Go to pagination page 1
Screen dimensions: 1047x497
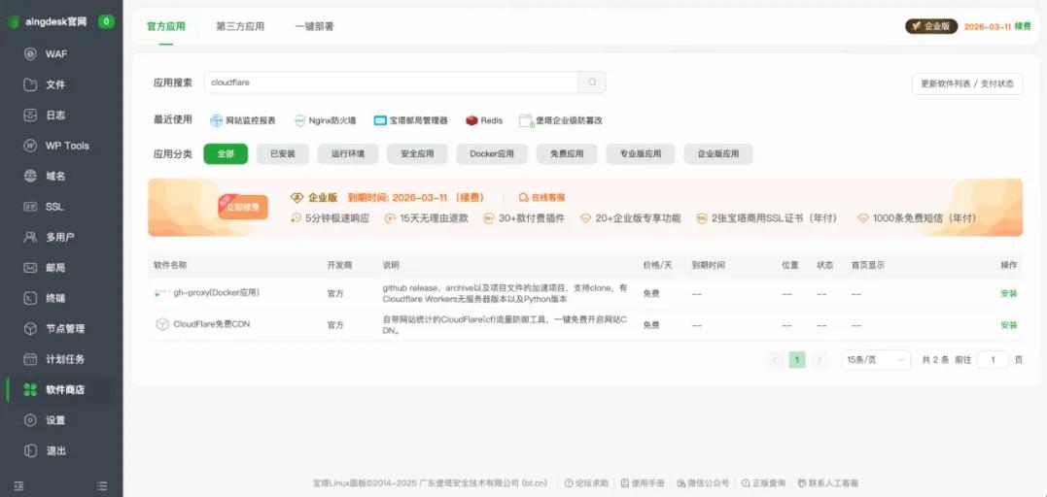click(796, 359)
